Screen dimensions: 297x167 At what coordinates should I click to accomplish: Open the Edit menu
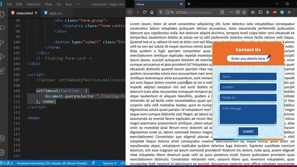pyautogui.click(x=19, y=4)
